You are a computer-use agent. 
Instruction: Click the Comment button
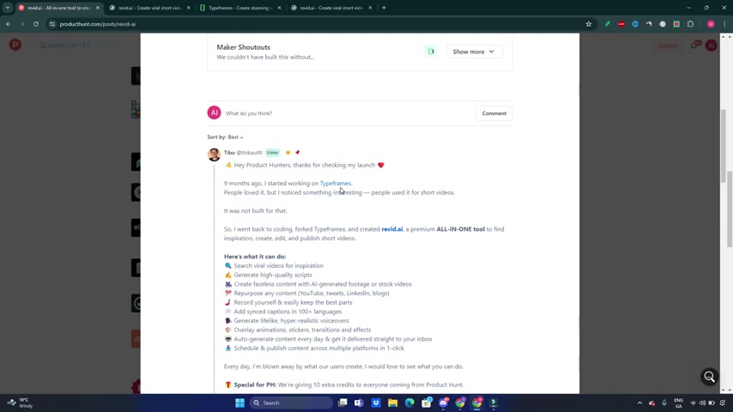494,113
